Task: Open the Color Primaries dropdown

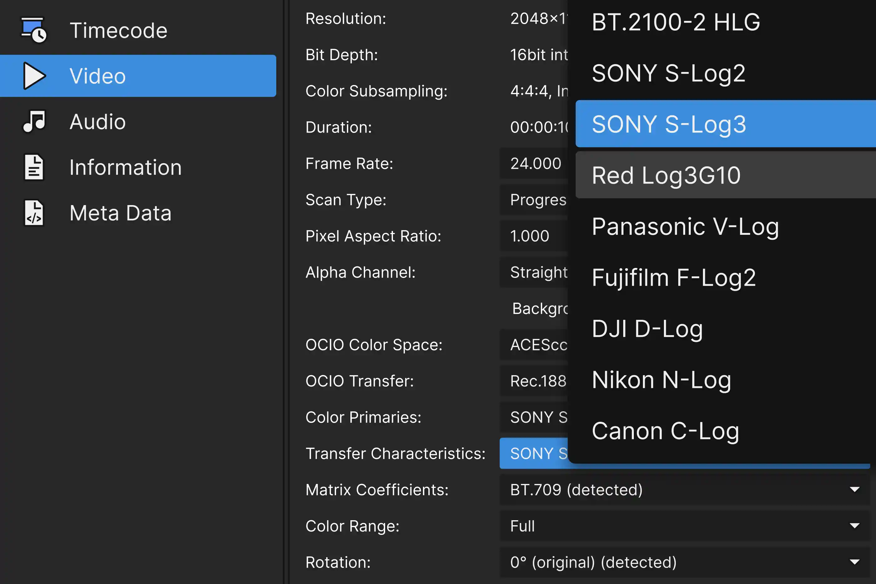Action: point(533,417)
